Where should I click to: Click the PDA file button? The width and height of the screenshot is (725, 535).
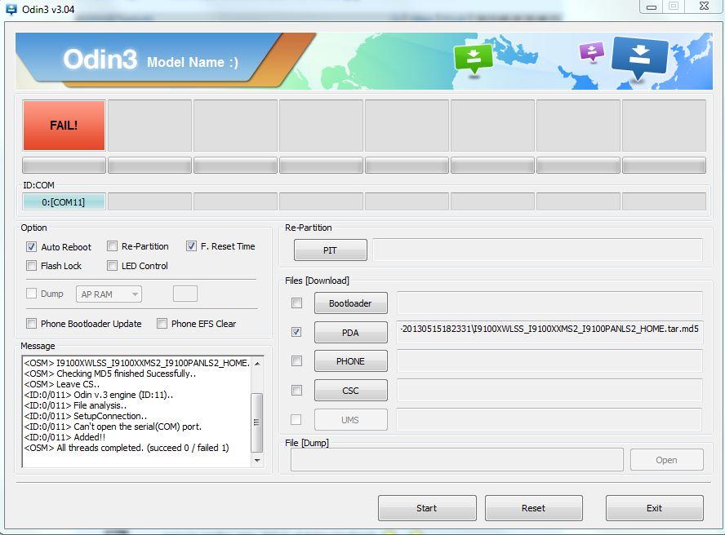click(350, 332)
